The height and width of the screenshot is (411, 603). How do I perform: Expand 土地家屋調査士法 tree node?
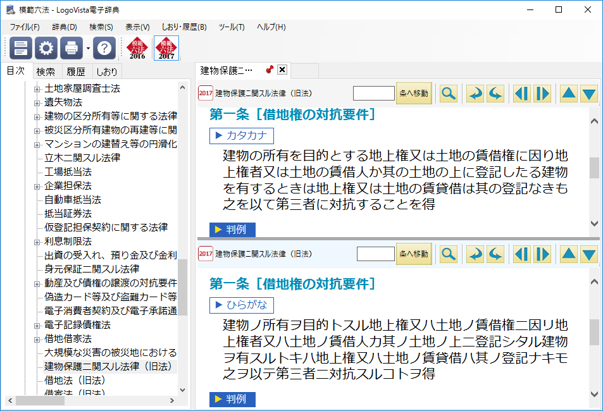[x=37, y=89]
